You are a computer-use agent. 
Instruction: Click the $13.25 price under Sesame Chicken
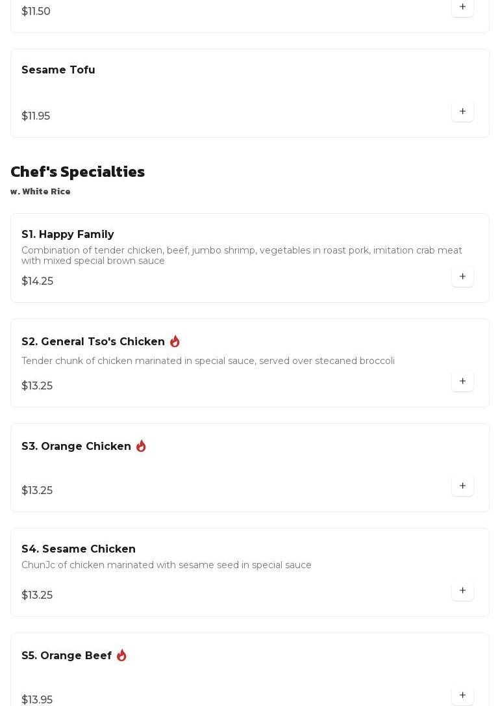point(37,595)
